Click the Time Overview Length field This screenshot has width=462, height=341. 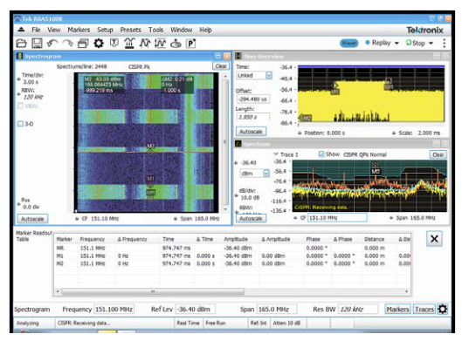pos(252,117)
